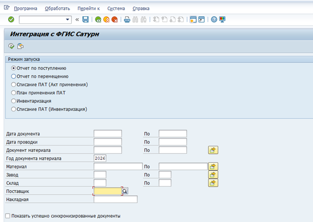Viewport: 313px width, 222px height.
Task: Open the Система menu
Action: [x=116, y=9]
